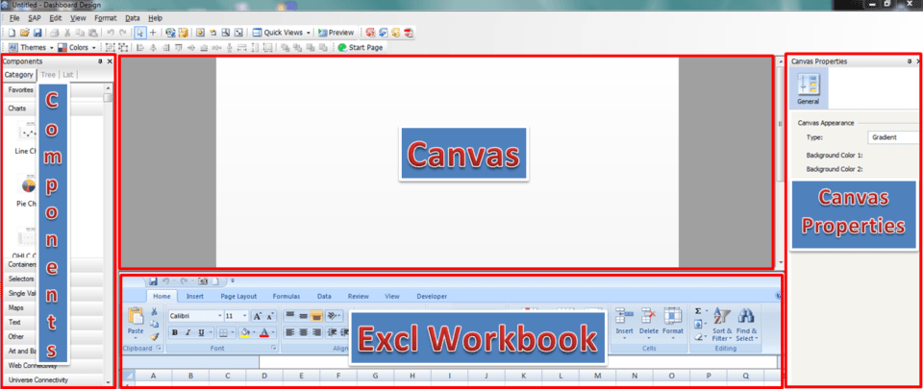Image resolution: width=923 pixels, height=389 pixels.
Task: Activate the Selection arrow tool
Action: [140, 33]
